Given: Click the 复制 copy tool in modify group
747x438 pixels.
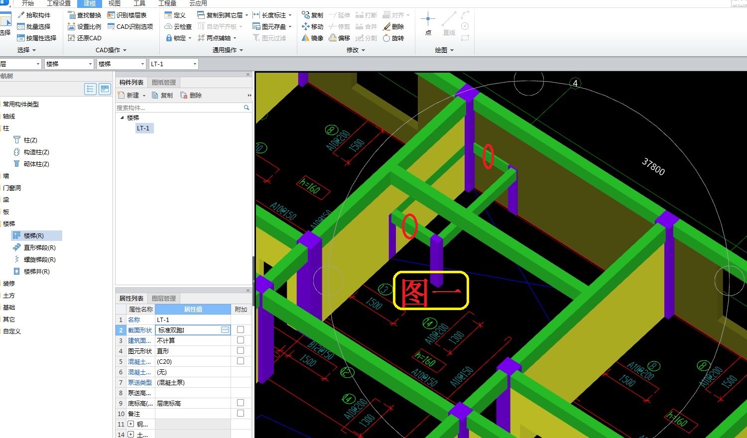Looking at the screenshot, I should [312, 15].
